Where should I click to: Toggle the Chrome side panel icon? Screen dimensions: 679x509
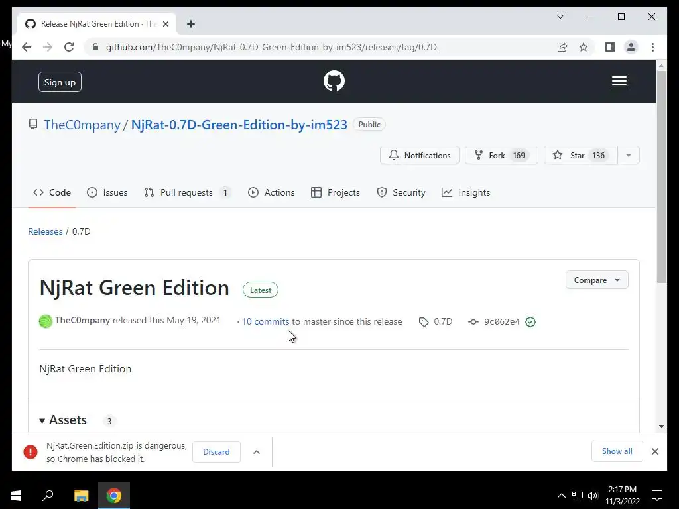610,47
